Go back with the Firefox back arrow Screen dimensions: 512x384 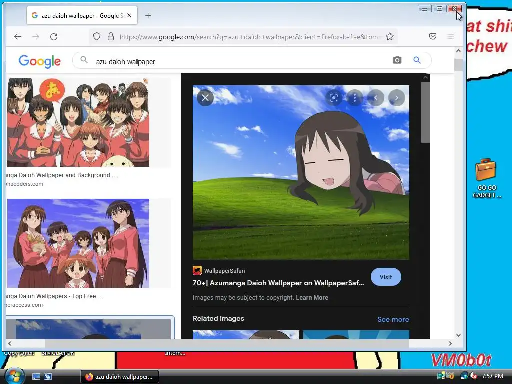click(18, 37)
